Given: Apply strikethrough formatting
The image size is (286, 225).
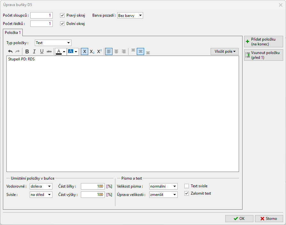Looking at the screenshot, I should pyautogui.click(x=49, y=51).
